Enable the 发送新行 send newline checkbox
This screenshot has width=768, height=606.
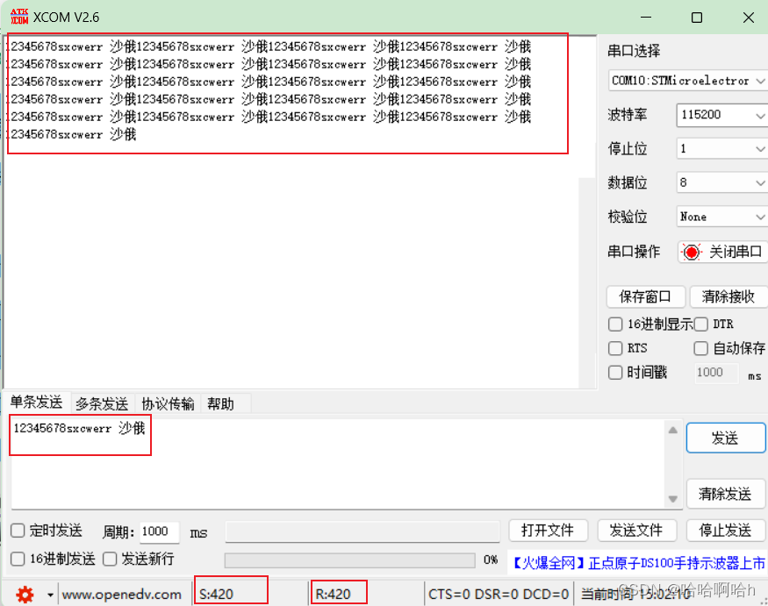109,559
